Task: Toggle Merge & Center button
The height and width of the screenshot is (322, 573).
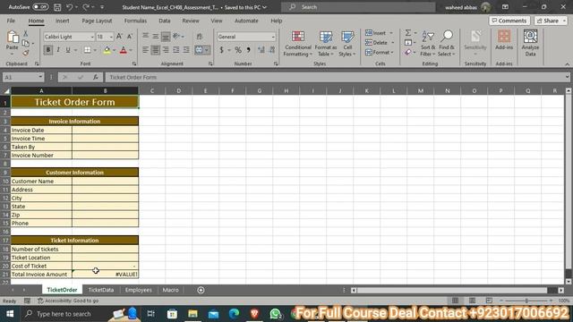Action: coord(199,50)
